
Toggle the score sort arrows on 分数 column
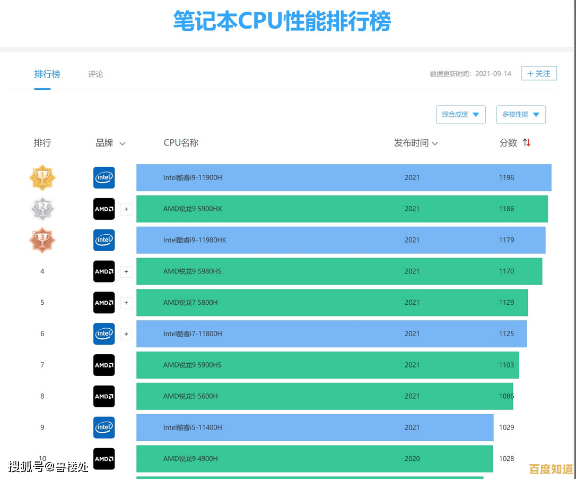pyautogui.click(x=526, y=142)
